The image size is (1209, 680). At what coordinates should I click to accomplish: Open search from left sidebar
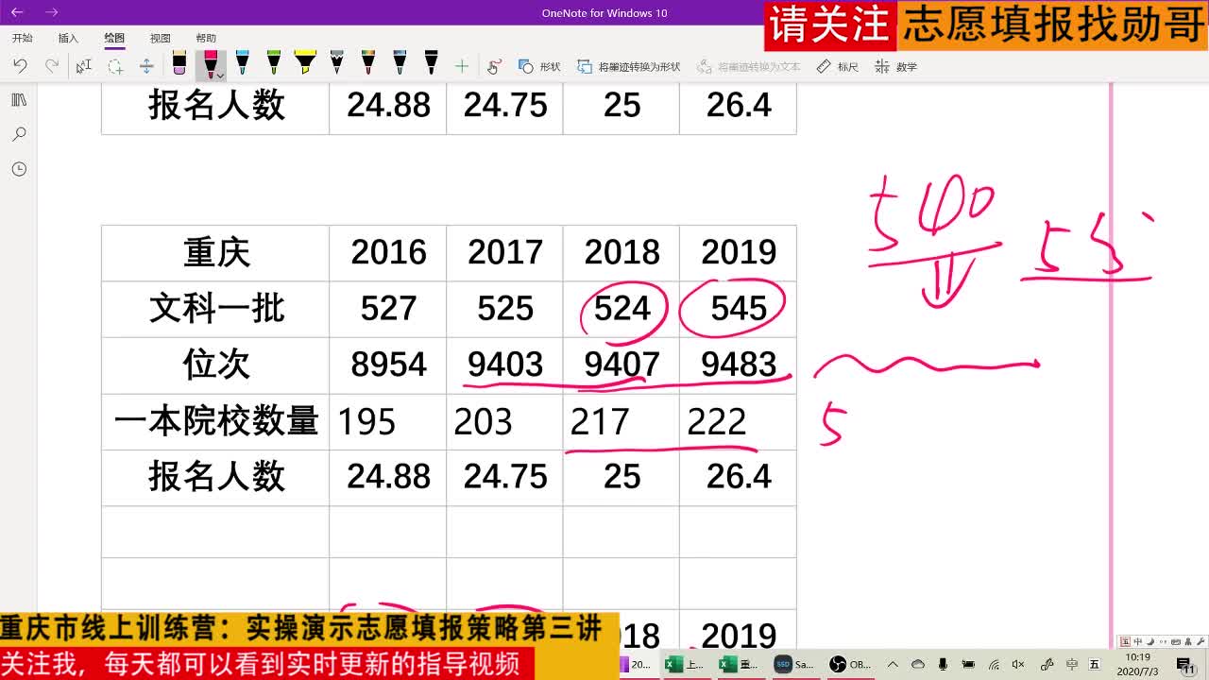(x=19, y=135)
